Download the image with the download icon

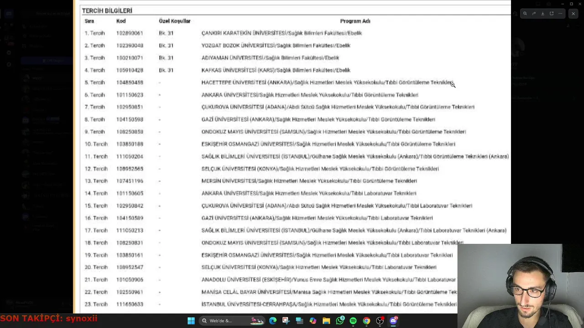pyautogui.click(x=542, y=14)
